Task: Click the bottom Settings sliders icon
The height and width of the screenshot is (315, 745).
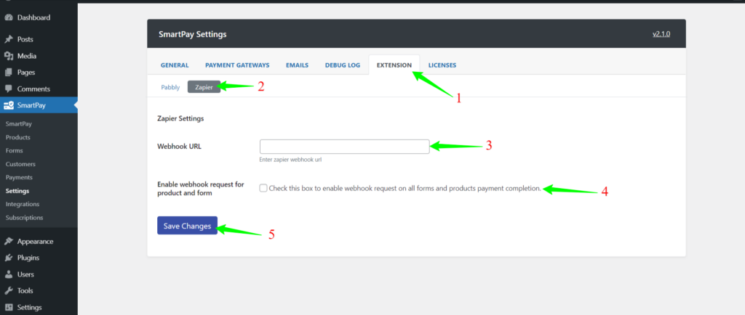Action: 8,307
